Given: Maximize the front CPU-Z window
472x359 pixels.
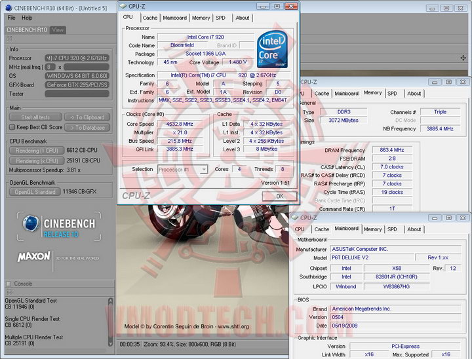Looking at the screenshot, I should 277,6.
